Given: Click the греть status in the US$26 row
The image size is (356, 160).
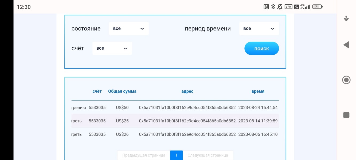Looking at the screenshot, I should click(x=77, y=135).
